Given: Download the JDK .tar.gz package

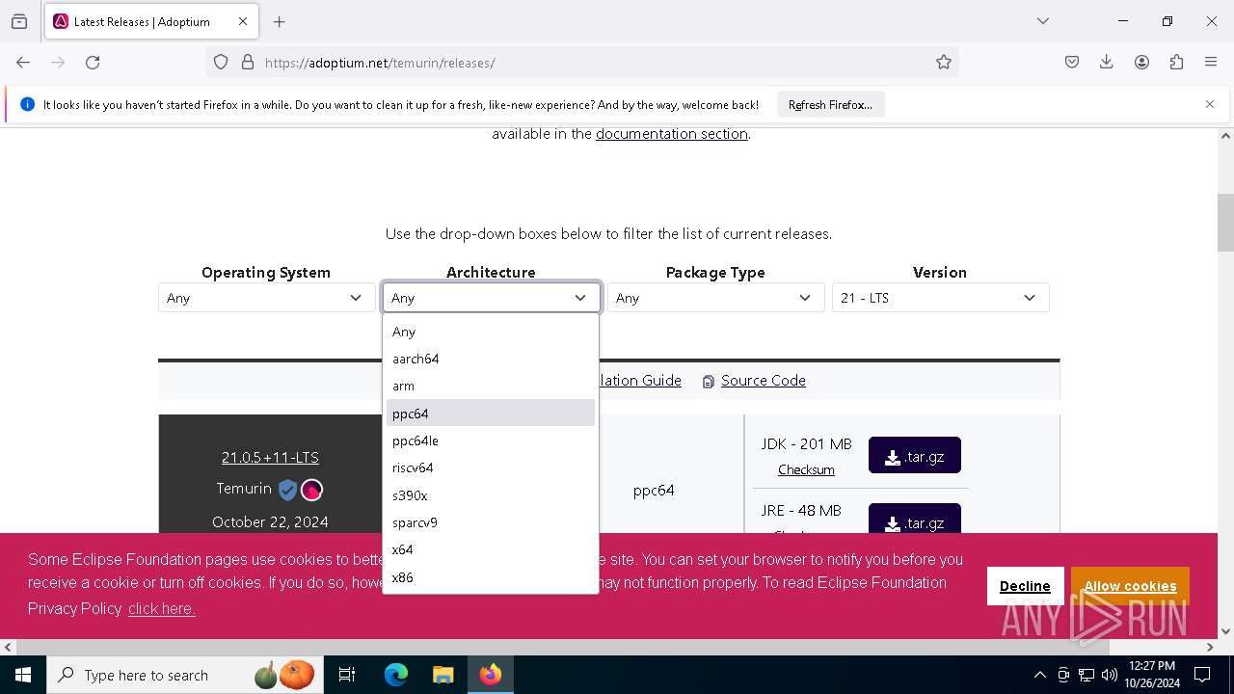Looking at the screenshot, I should [x=914, y=455].
